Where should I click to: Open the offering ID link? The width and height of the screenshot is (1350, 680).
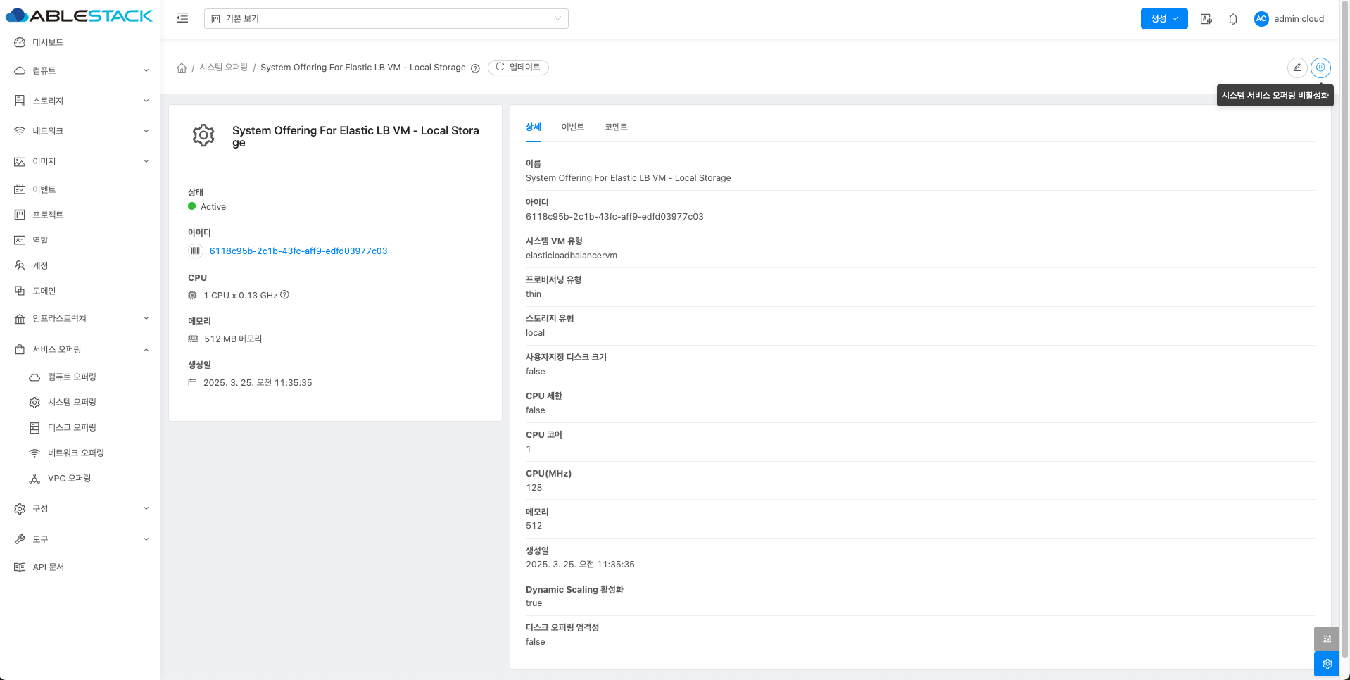298,251
